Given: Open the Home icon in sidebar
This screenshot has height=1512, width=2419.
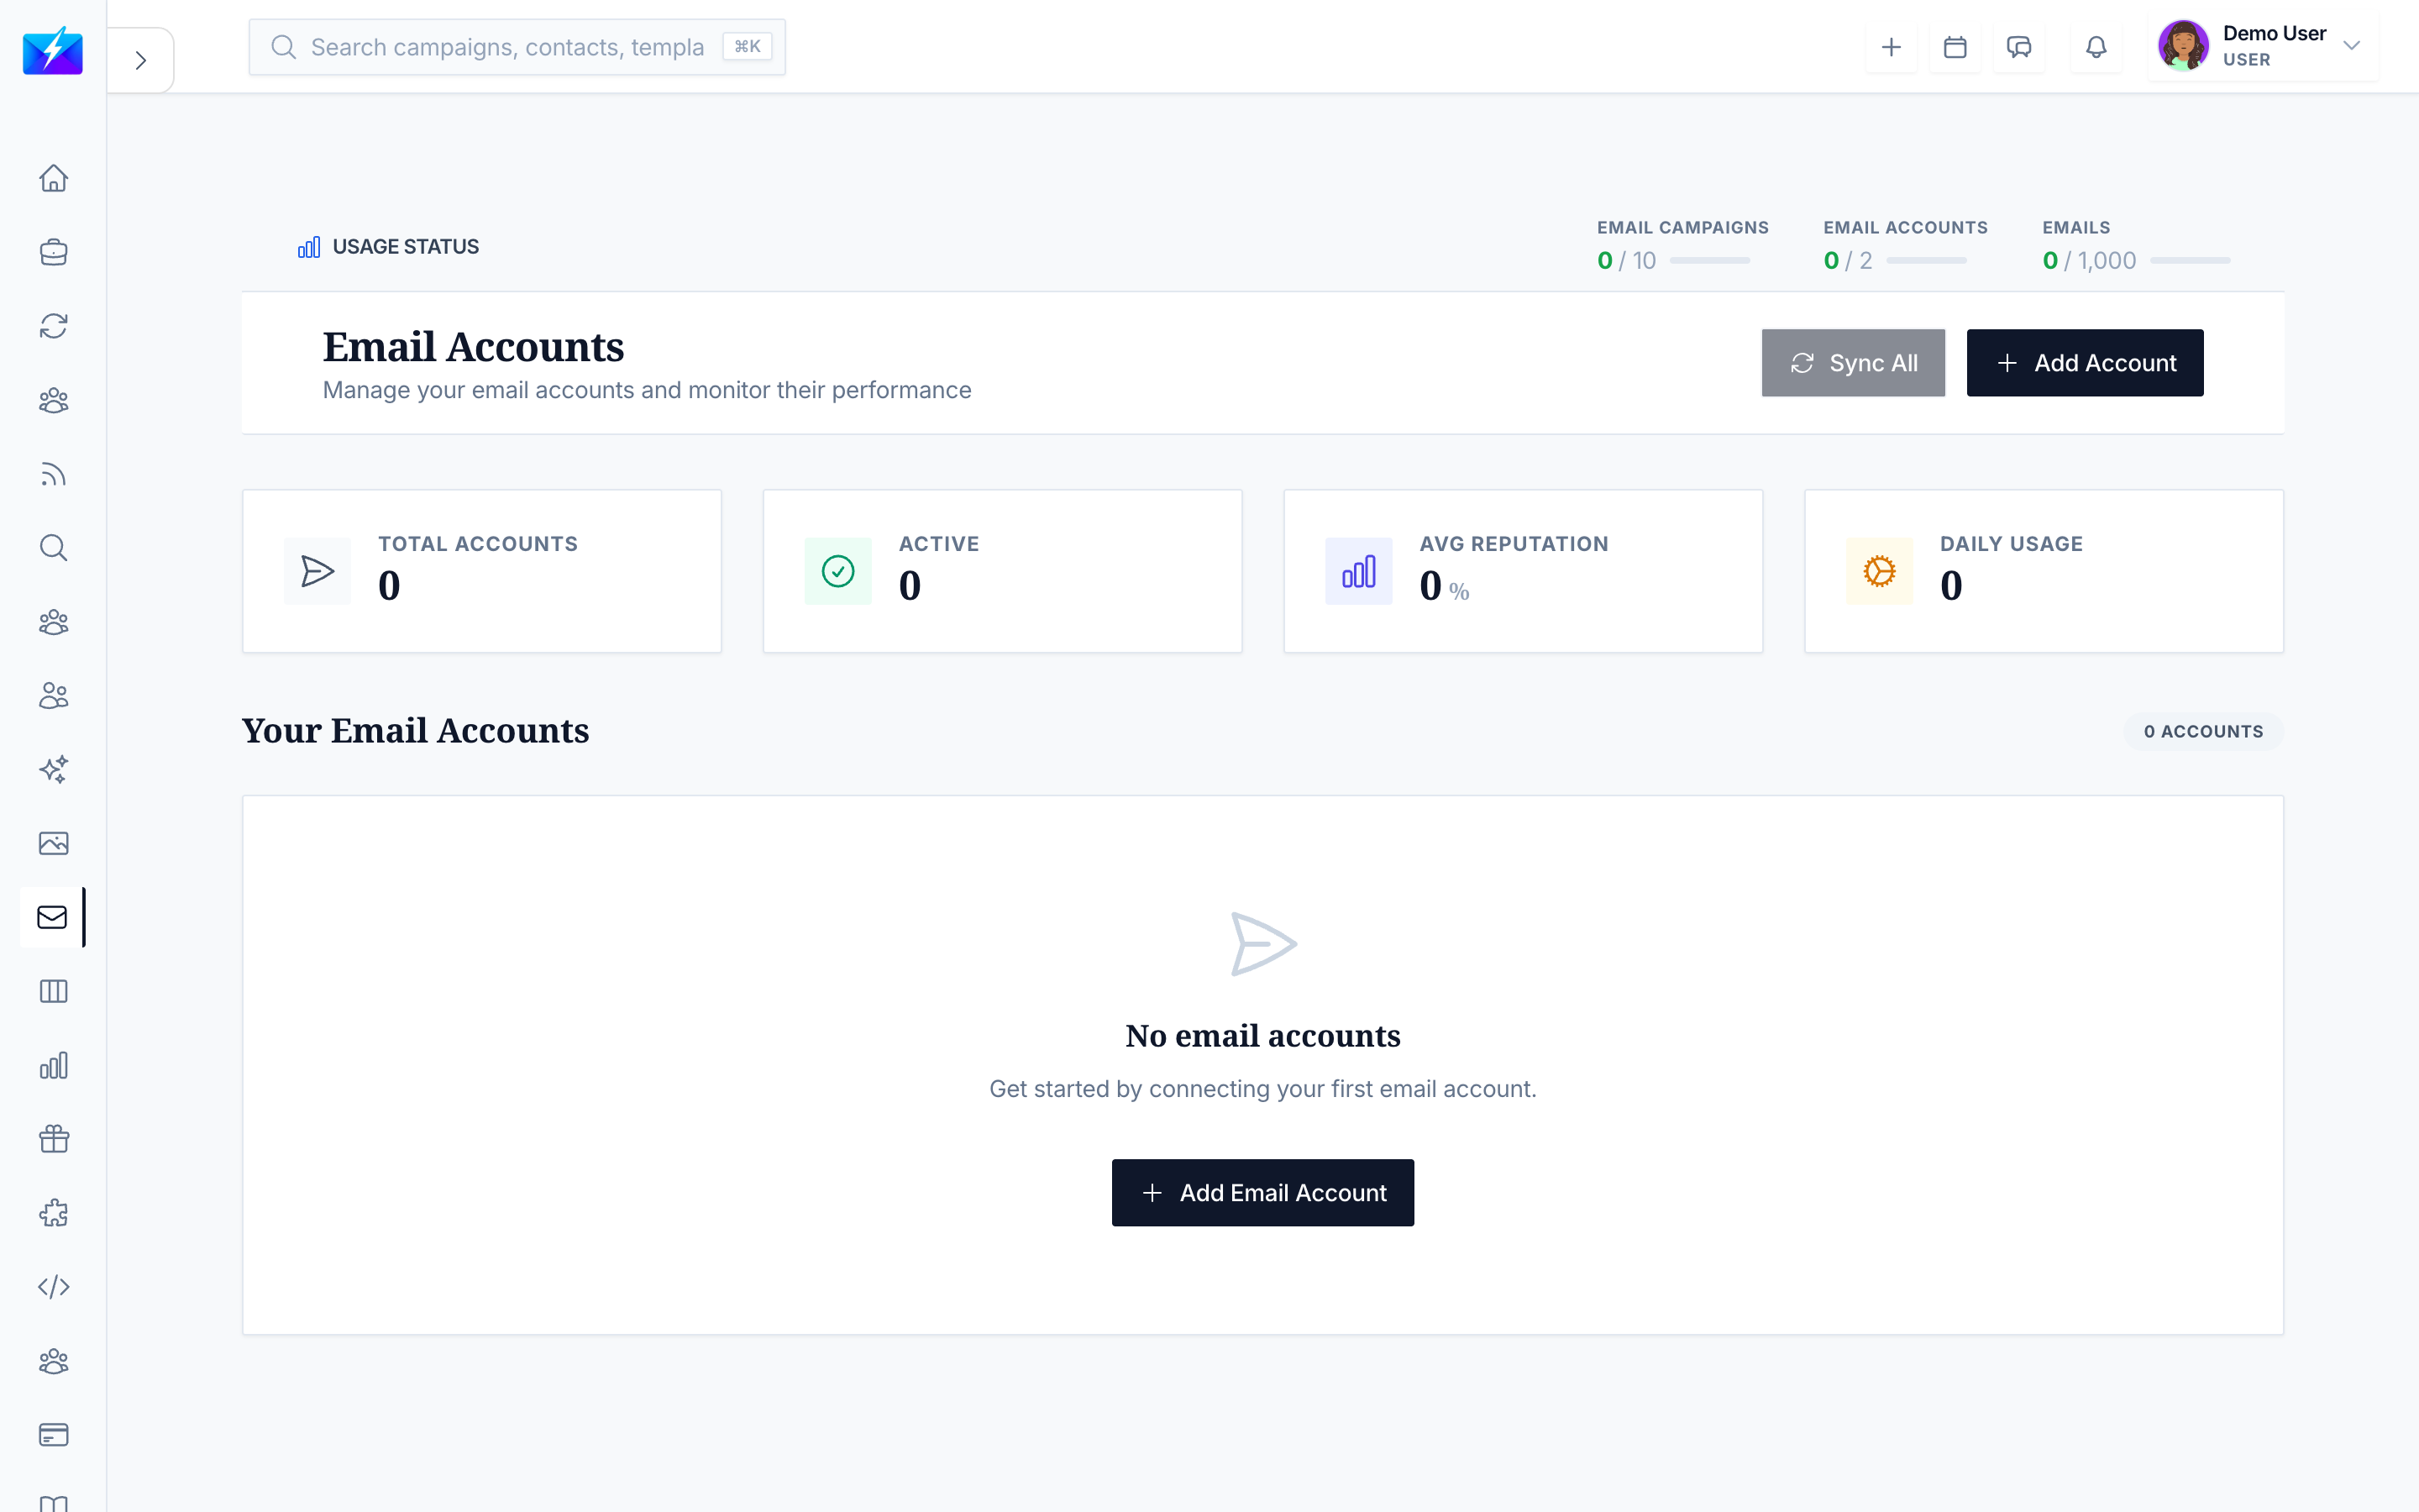Looking at the screenshot, I should point(53,178).
